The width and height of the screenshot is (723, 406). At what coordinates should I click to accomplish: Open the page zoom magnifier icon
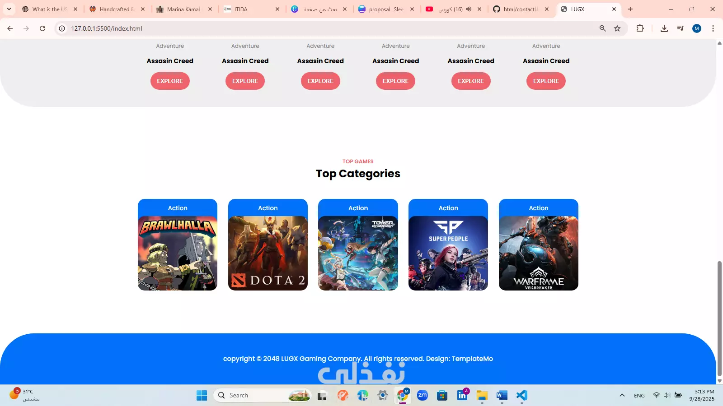pyautogui.click(x=602, y=28)
